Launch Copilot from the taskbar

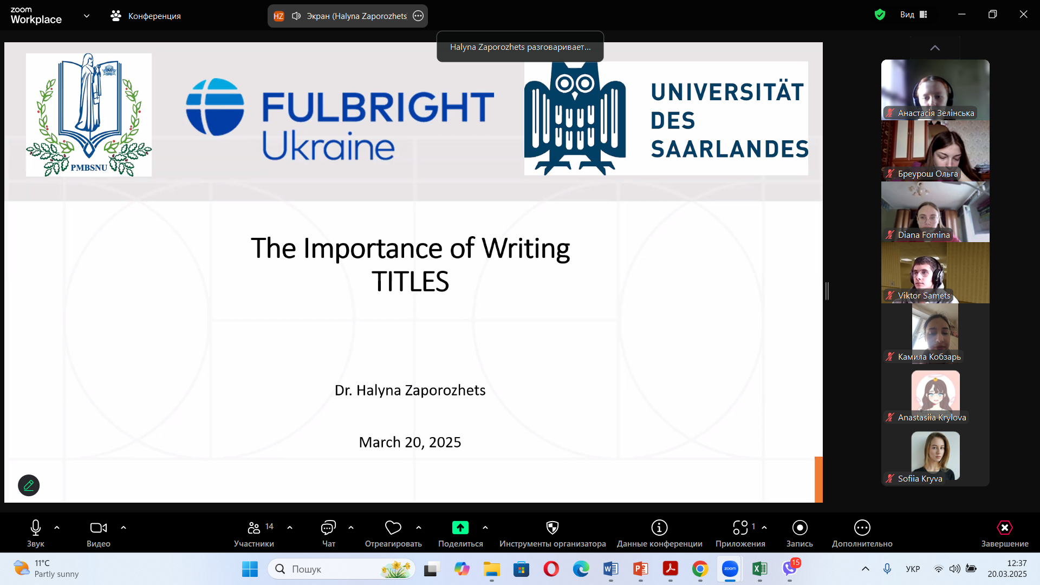[461, 569]
